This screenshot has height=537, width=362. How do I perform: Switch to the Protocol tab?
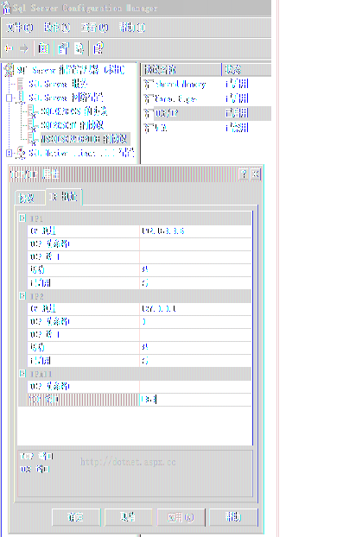coord(30,198)
